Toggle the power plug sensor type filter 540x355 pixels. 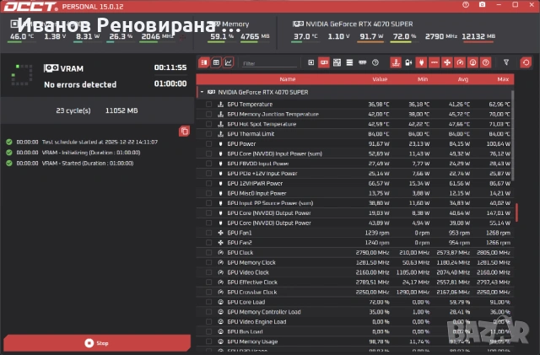[421, 62]
